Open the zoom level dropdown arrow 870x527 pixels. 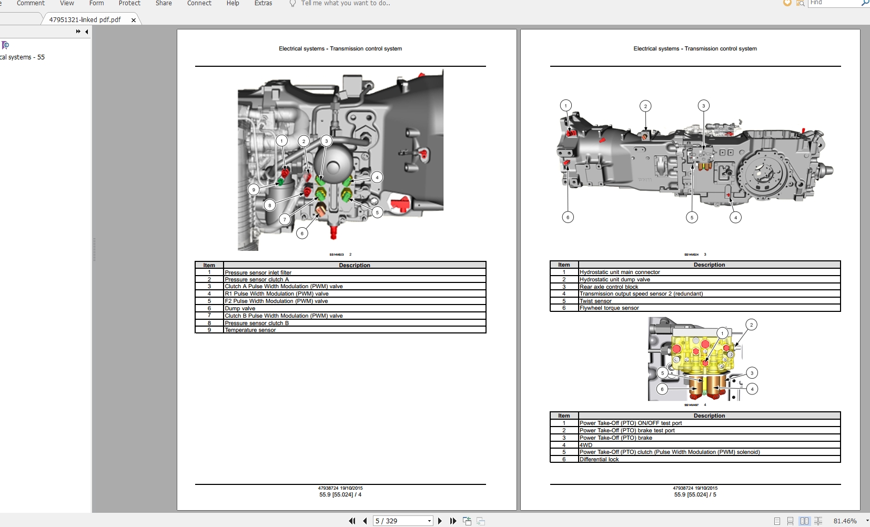pos(867,521)
